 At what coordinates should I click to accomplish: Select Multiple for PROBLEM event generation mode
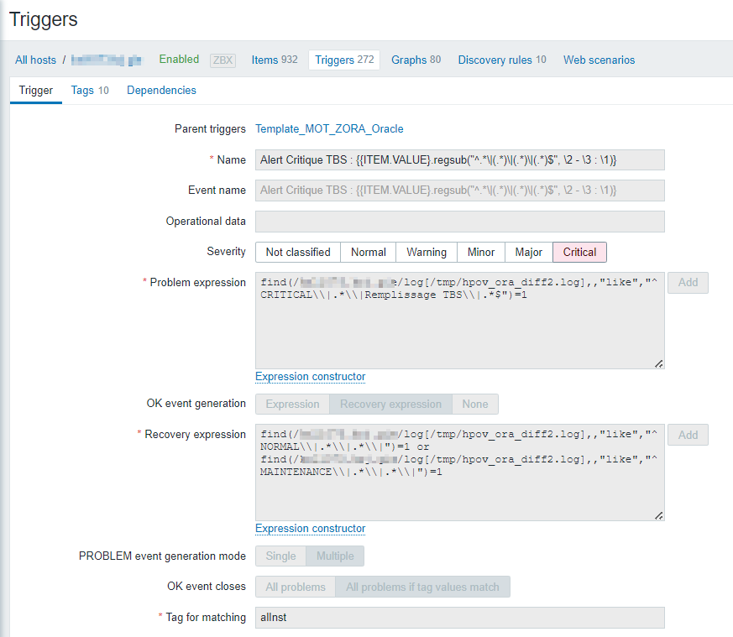pyautogui.click(x=334, y=556)
